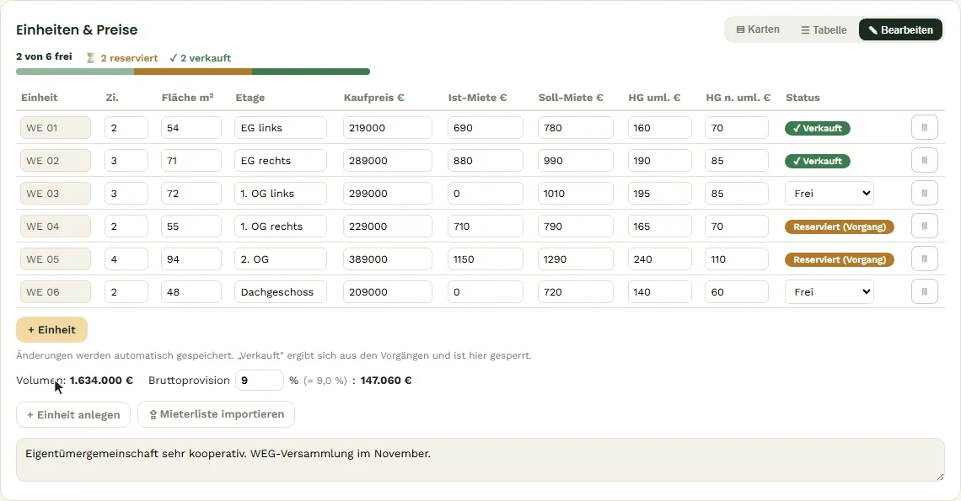The width and height of the screenshot is (961, 501).
Task: Delete unit WE 02 with its trash icon
Action: point(924,161)
